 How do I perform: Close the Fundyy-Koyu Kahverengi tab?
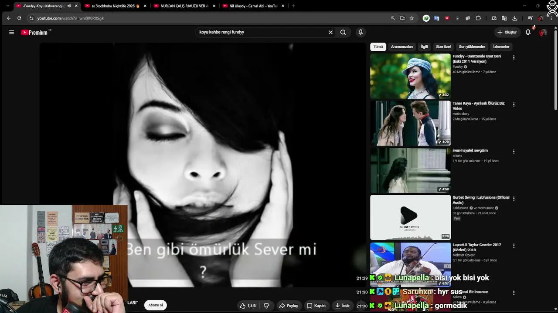point(76,6)
